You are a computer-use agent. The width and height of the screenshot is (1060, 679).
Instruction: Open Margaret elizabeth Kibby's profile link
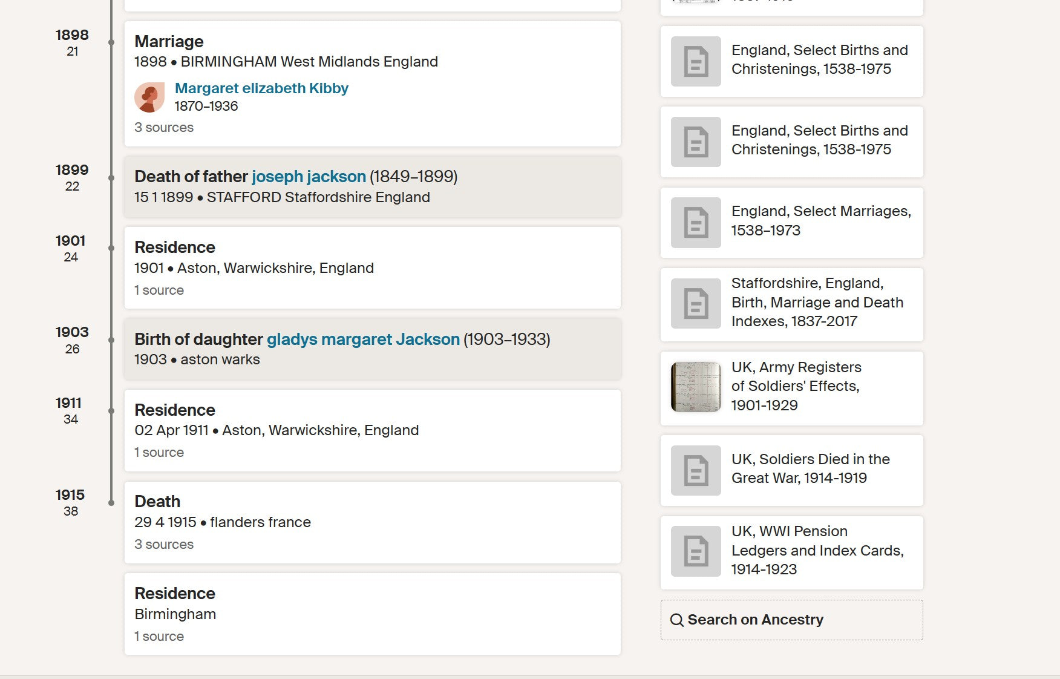[261, 88]
